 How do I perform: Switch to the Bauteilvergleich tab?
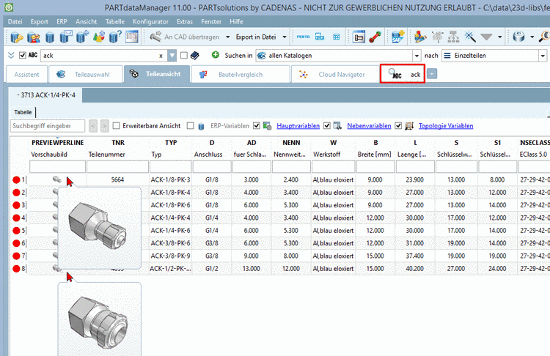[241, 74]
